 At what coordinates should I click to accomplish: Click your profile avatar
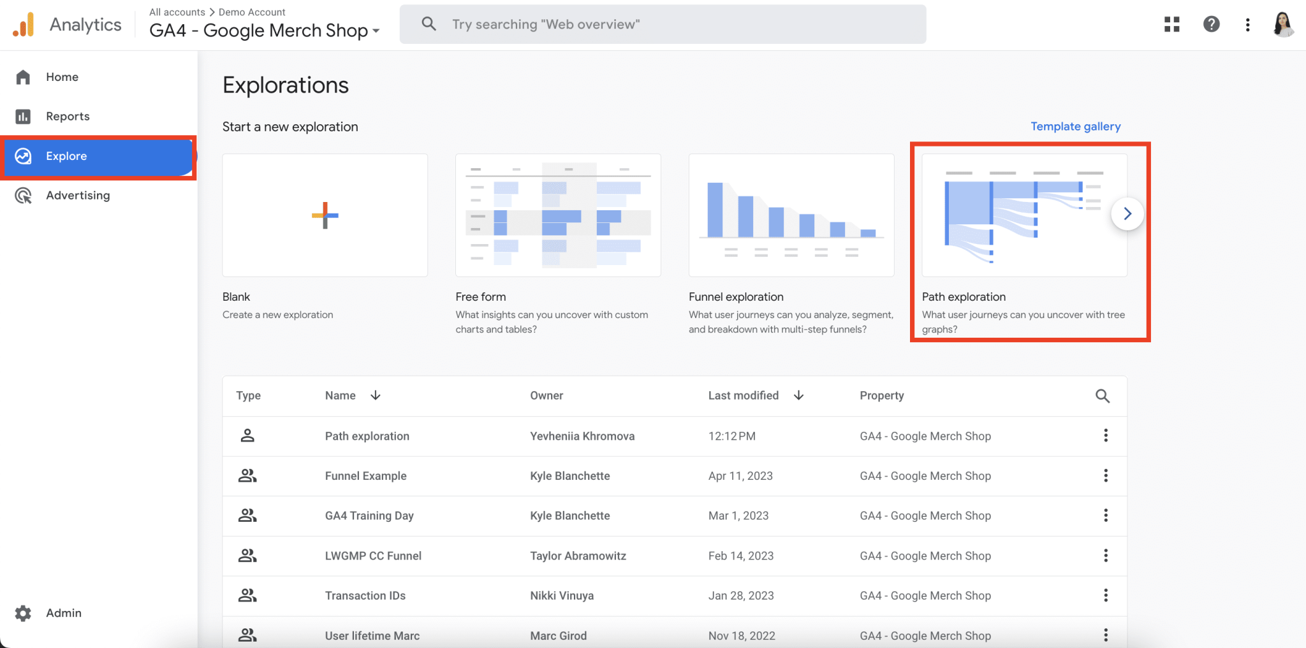[x=1284, y=25]
